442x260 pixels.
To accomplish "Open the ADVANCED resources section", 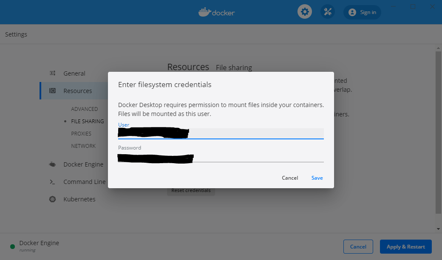I will 85,109.
